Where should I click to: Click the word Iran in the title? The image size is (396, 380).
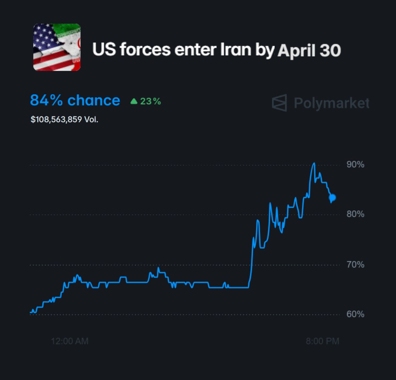(235, 50)
